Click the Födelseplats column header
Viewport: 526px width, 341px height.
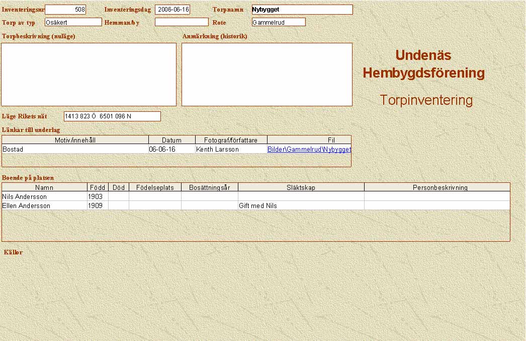coord(155,187)
